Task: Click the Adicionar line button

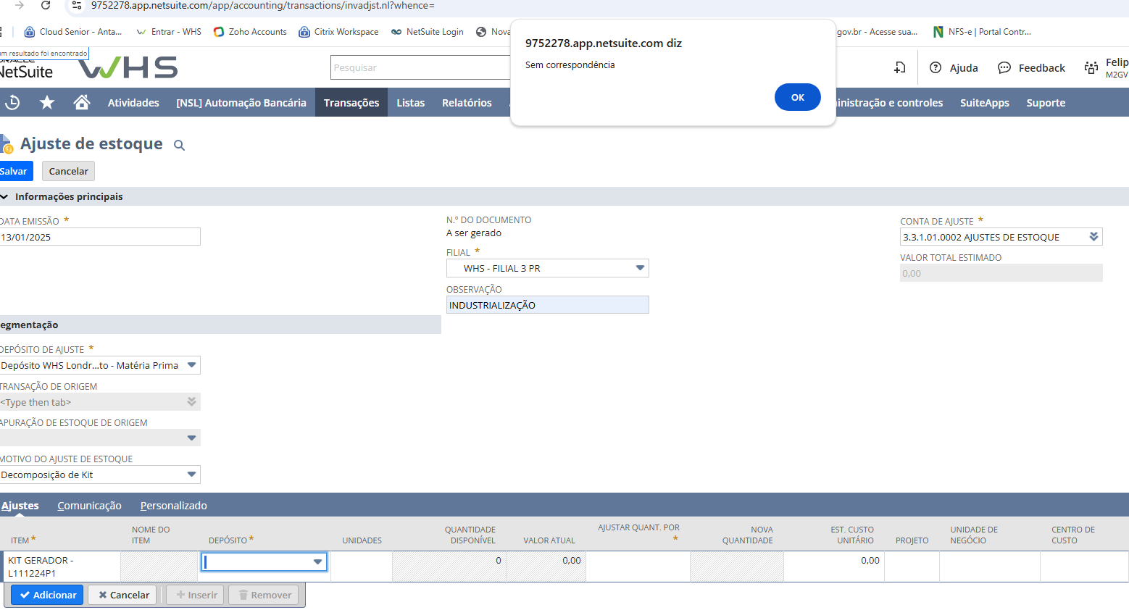Action: click(x=47, y=595)
